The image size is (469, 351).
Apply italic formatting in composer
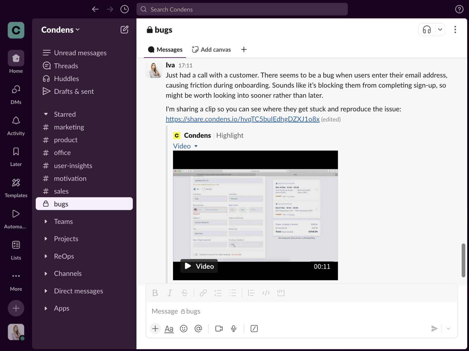pos(170,293)
